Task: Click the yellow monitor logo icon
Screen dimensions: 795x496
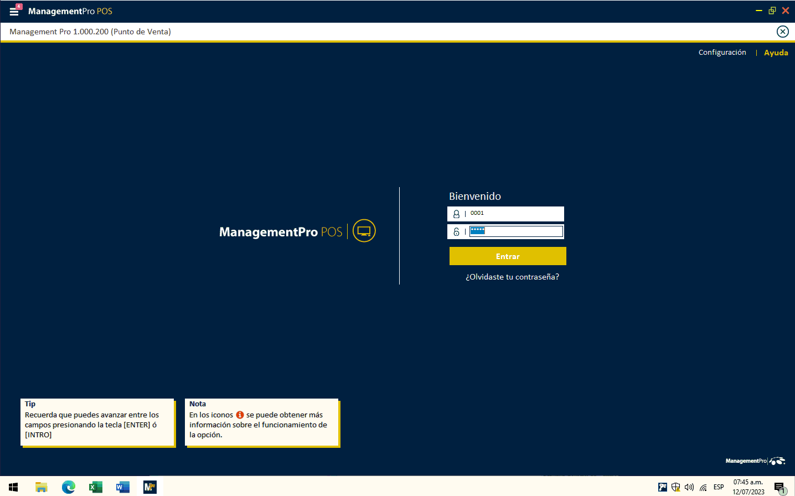Action: coord(364,231)
